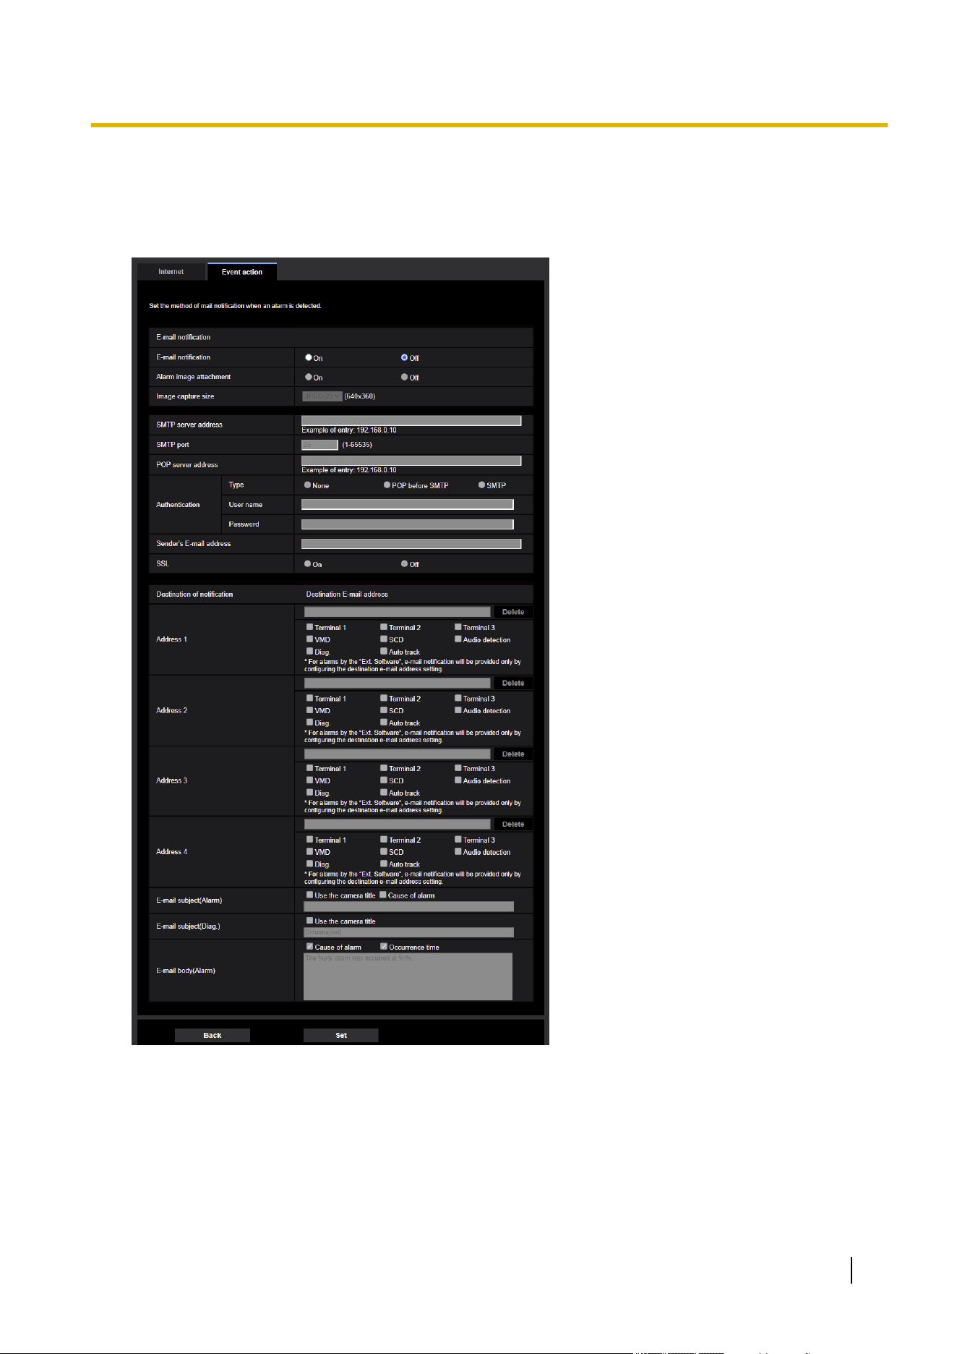This screenshot has height=1354, width=957.
Task: Delete Address 4 destination
Action: click(513, 824)
